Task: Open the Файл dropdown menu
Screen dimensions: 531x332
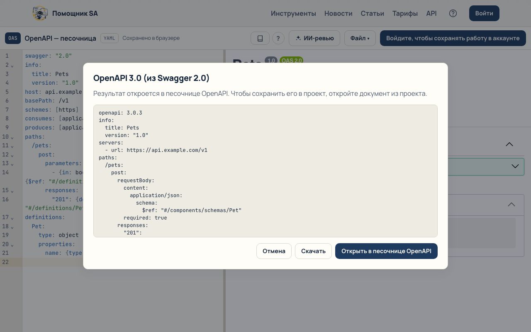Action: coord(360,38)
